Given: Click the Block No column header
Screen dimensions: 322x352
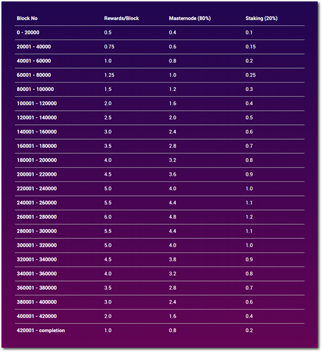Looking at the screenshot, I should coord(27,18).
